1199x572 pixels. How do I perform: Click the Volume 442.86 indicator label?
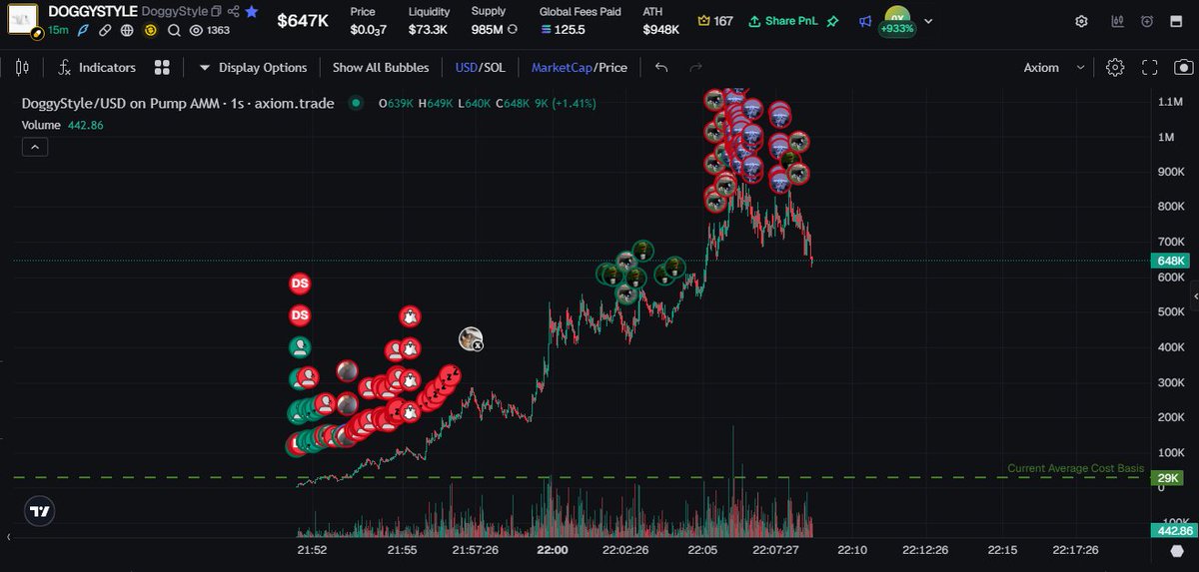coord(63,125)
